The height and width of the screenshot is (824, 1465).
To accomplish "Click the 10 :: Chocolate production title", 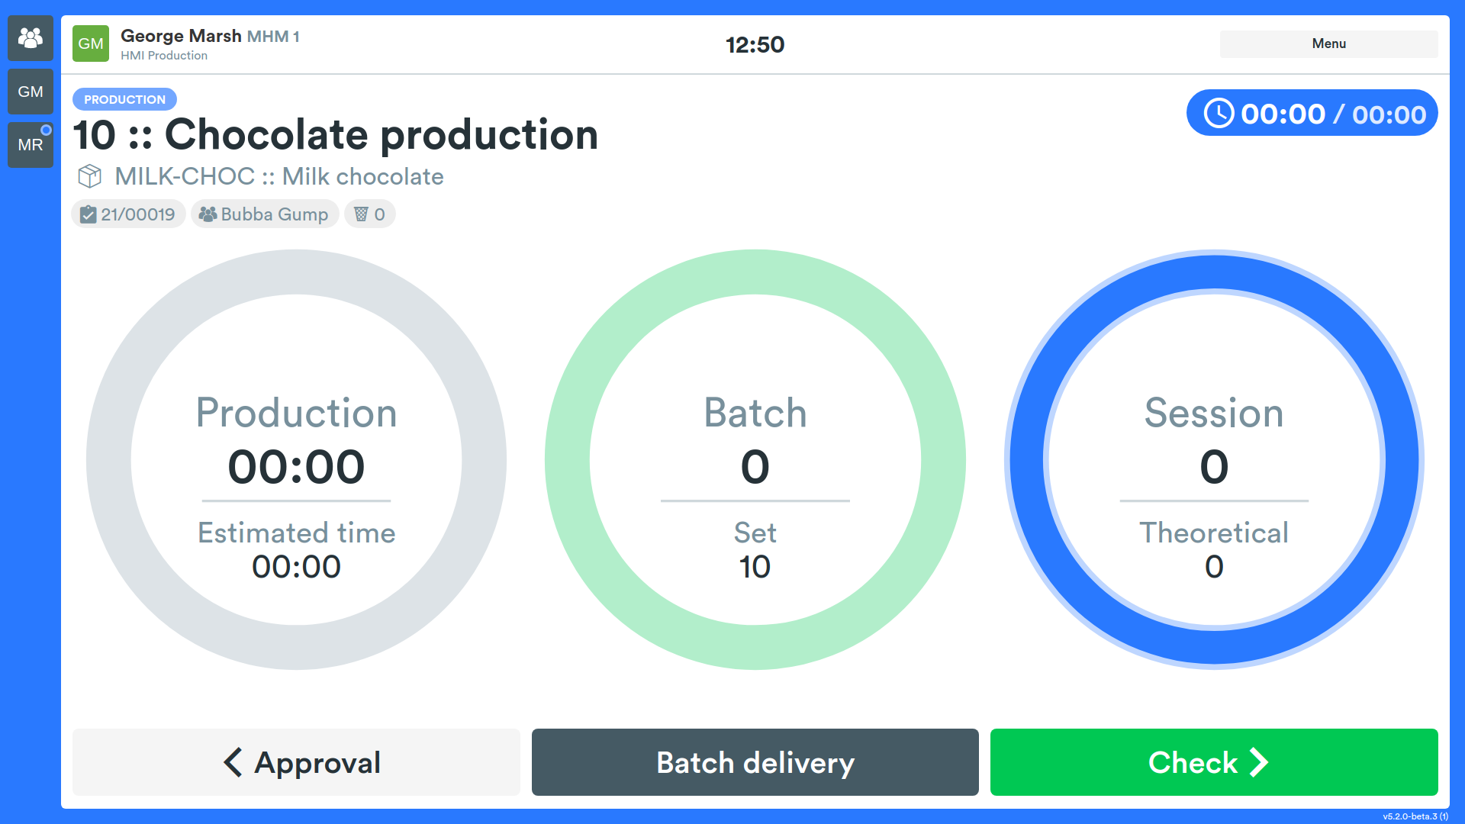I will point(336,135).
